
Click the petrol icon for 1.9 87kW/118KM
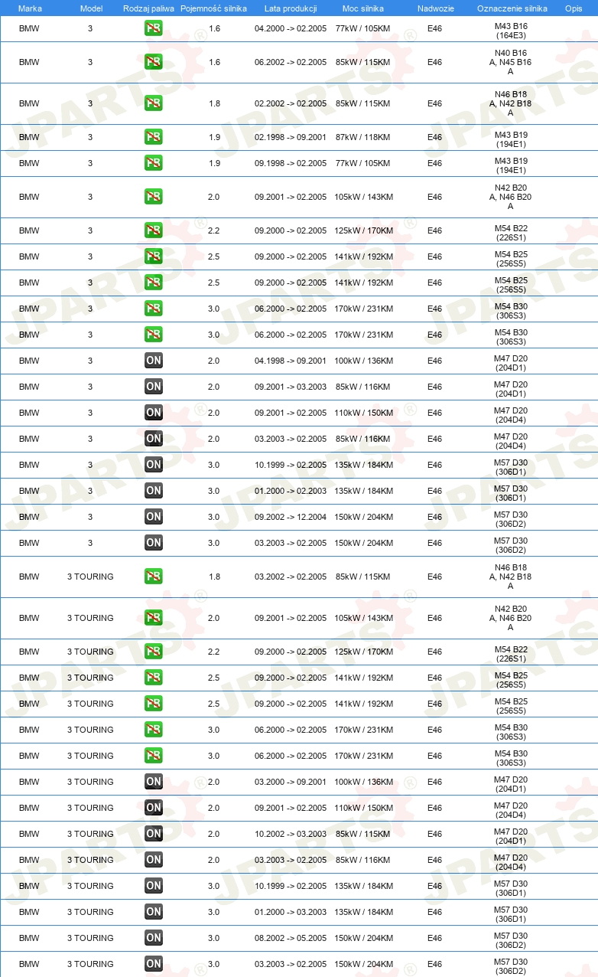click(154, 137)
